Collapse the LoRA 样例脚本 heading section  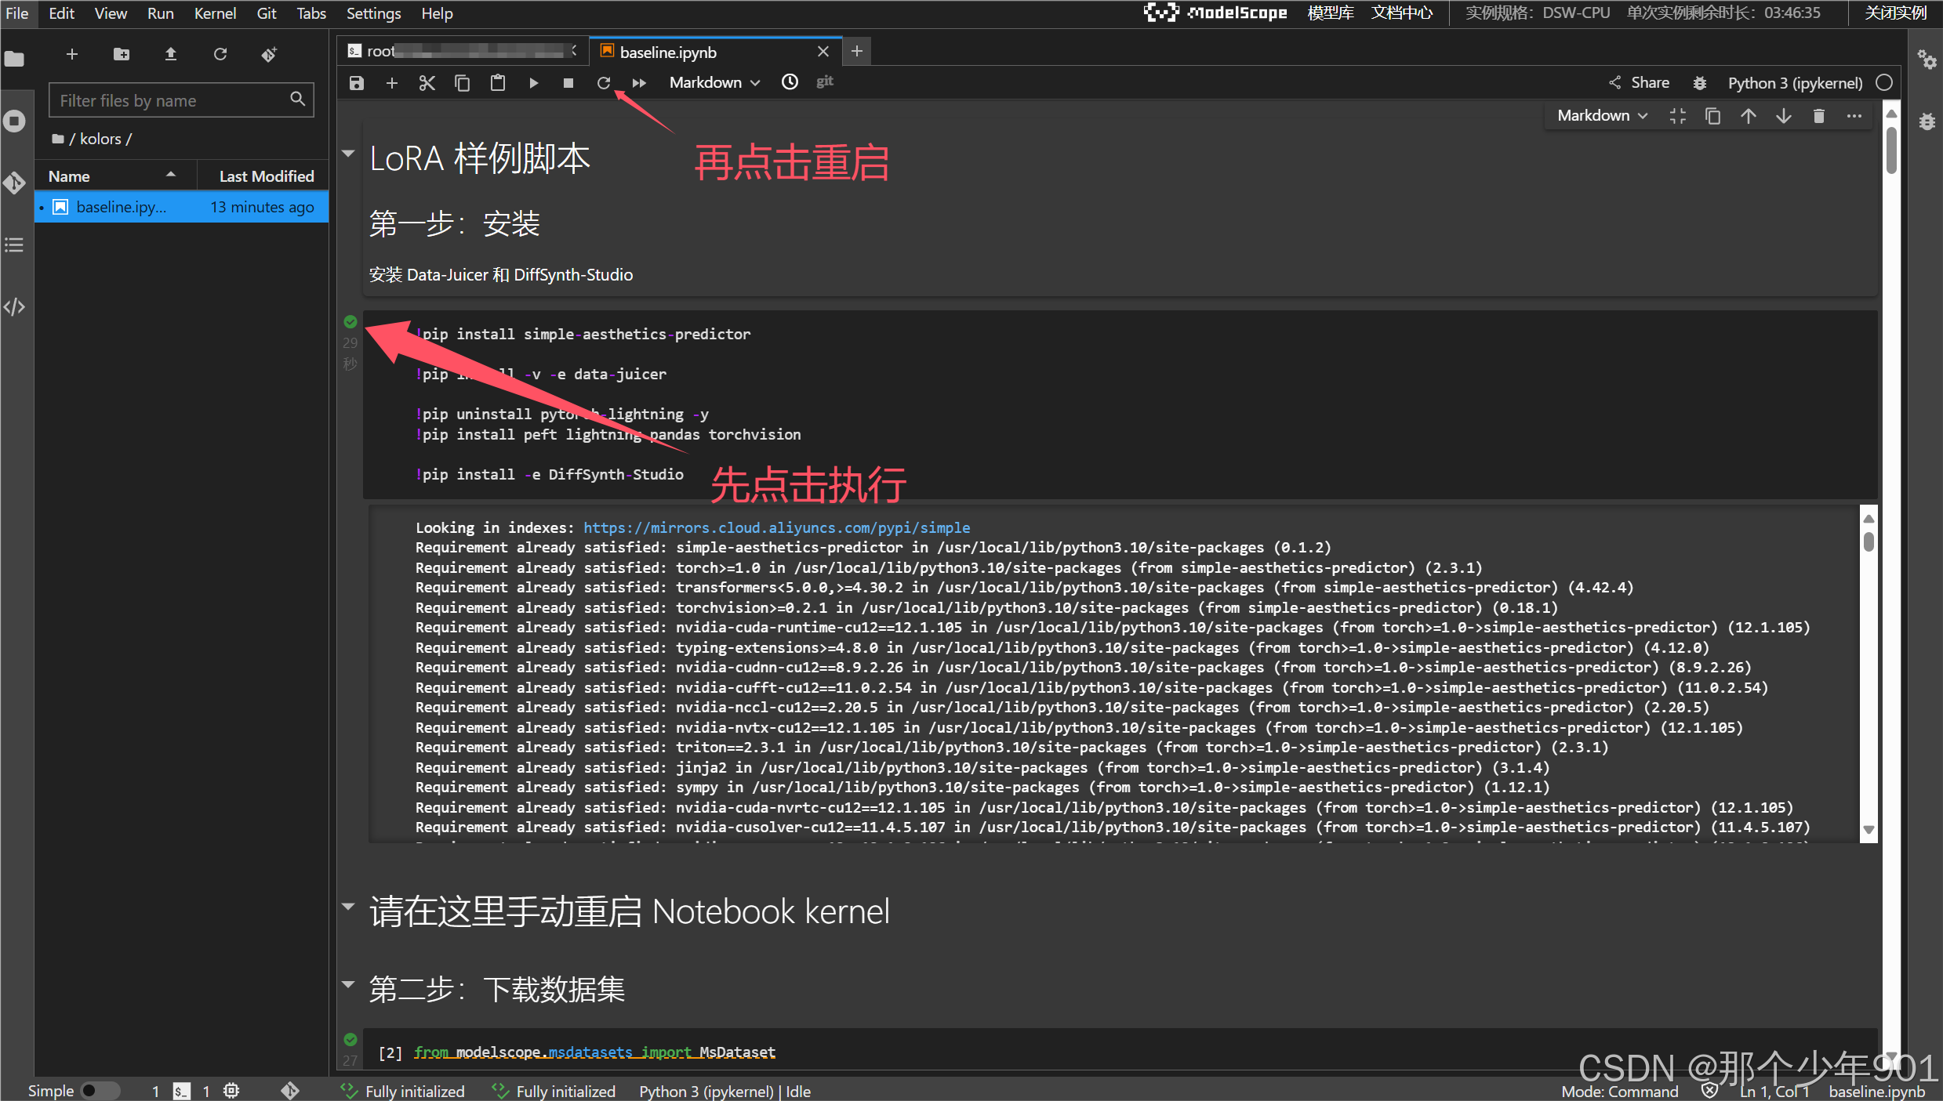tap(349, 154)
